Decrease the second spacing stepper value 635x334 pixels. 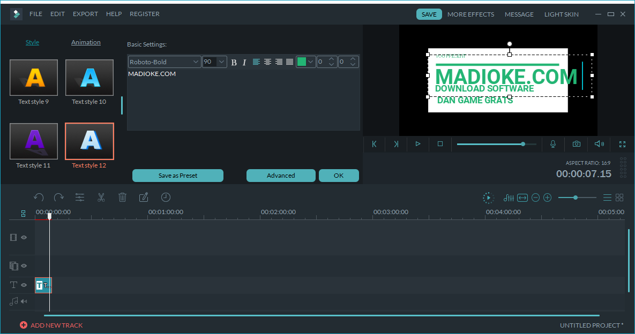coord(353,65)
